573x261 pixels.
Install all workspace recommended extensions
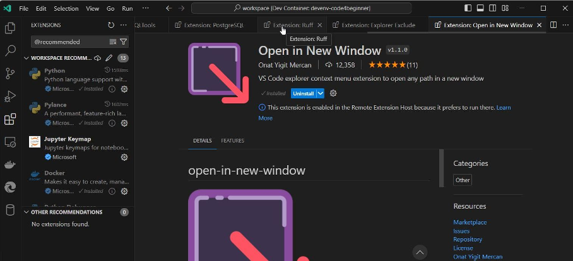pos(98,58)
